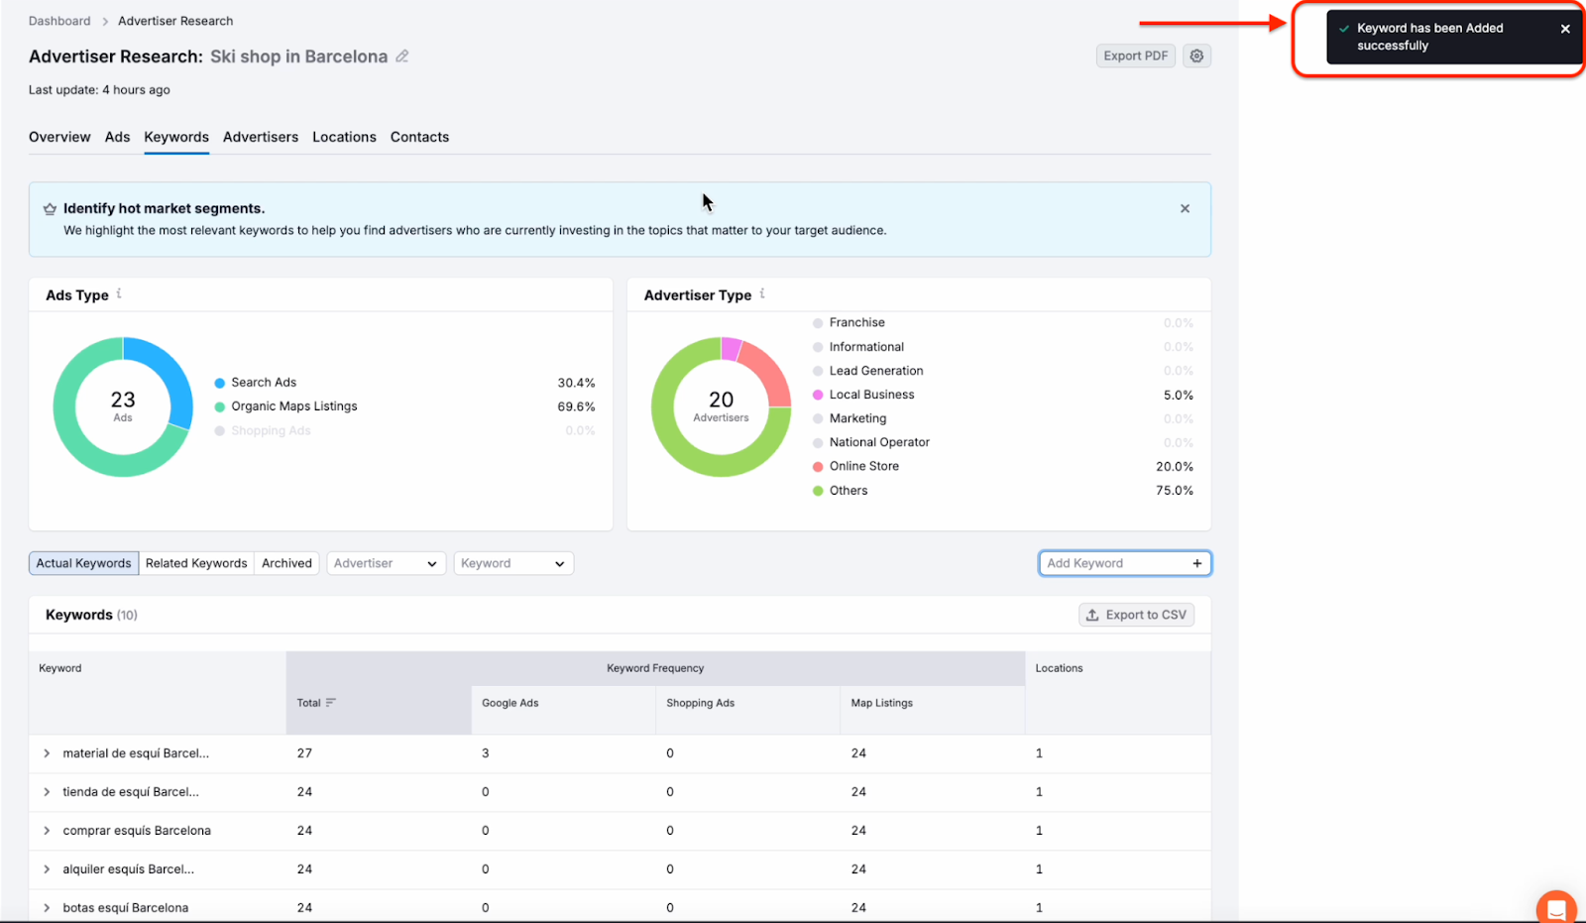
Task: Click the crown icon in the market segments banner
Action: tap(50, 208)
